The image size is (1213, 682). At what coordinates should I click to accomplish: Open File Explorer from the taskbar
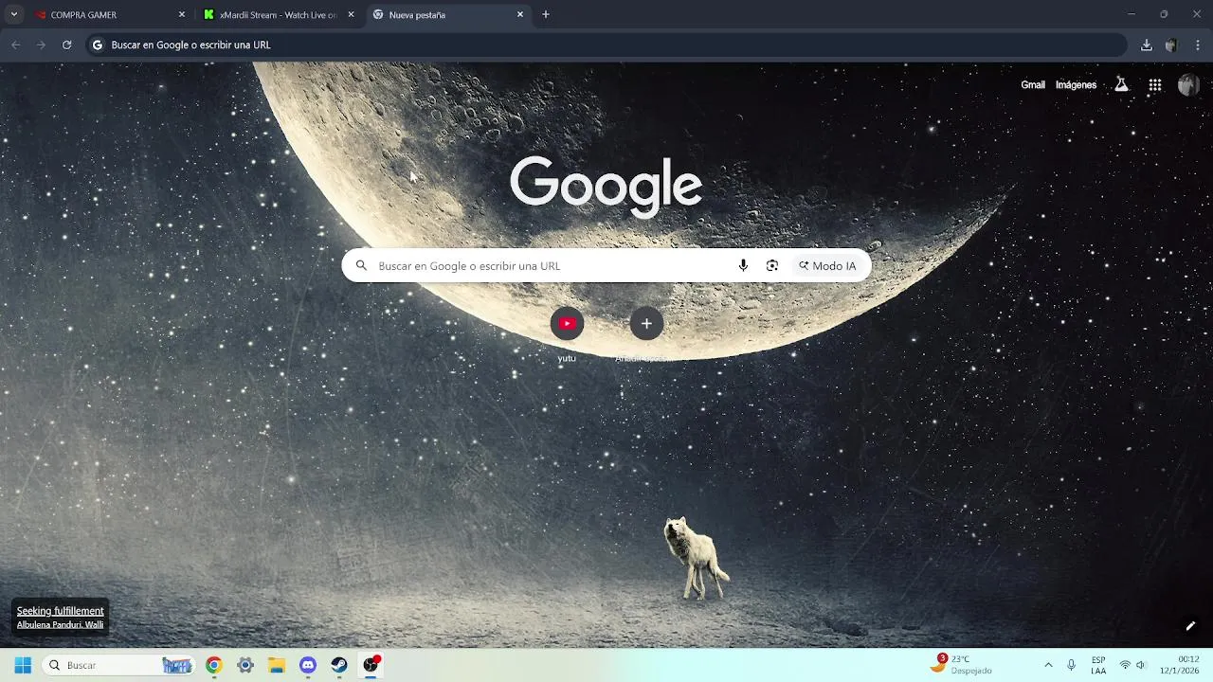[277, 665]
